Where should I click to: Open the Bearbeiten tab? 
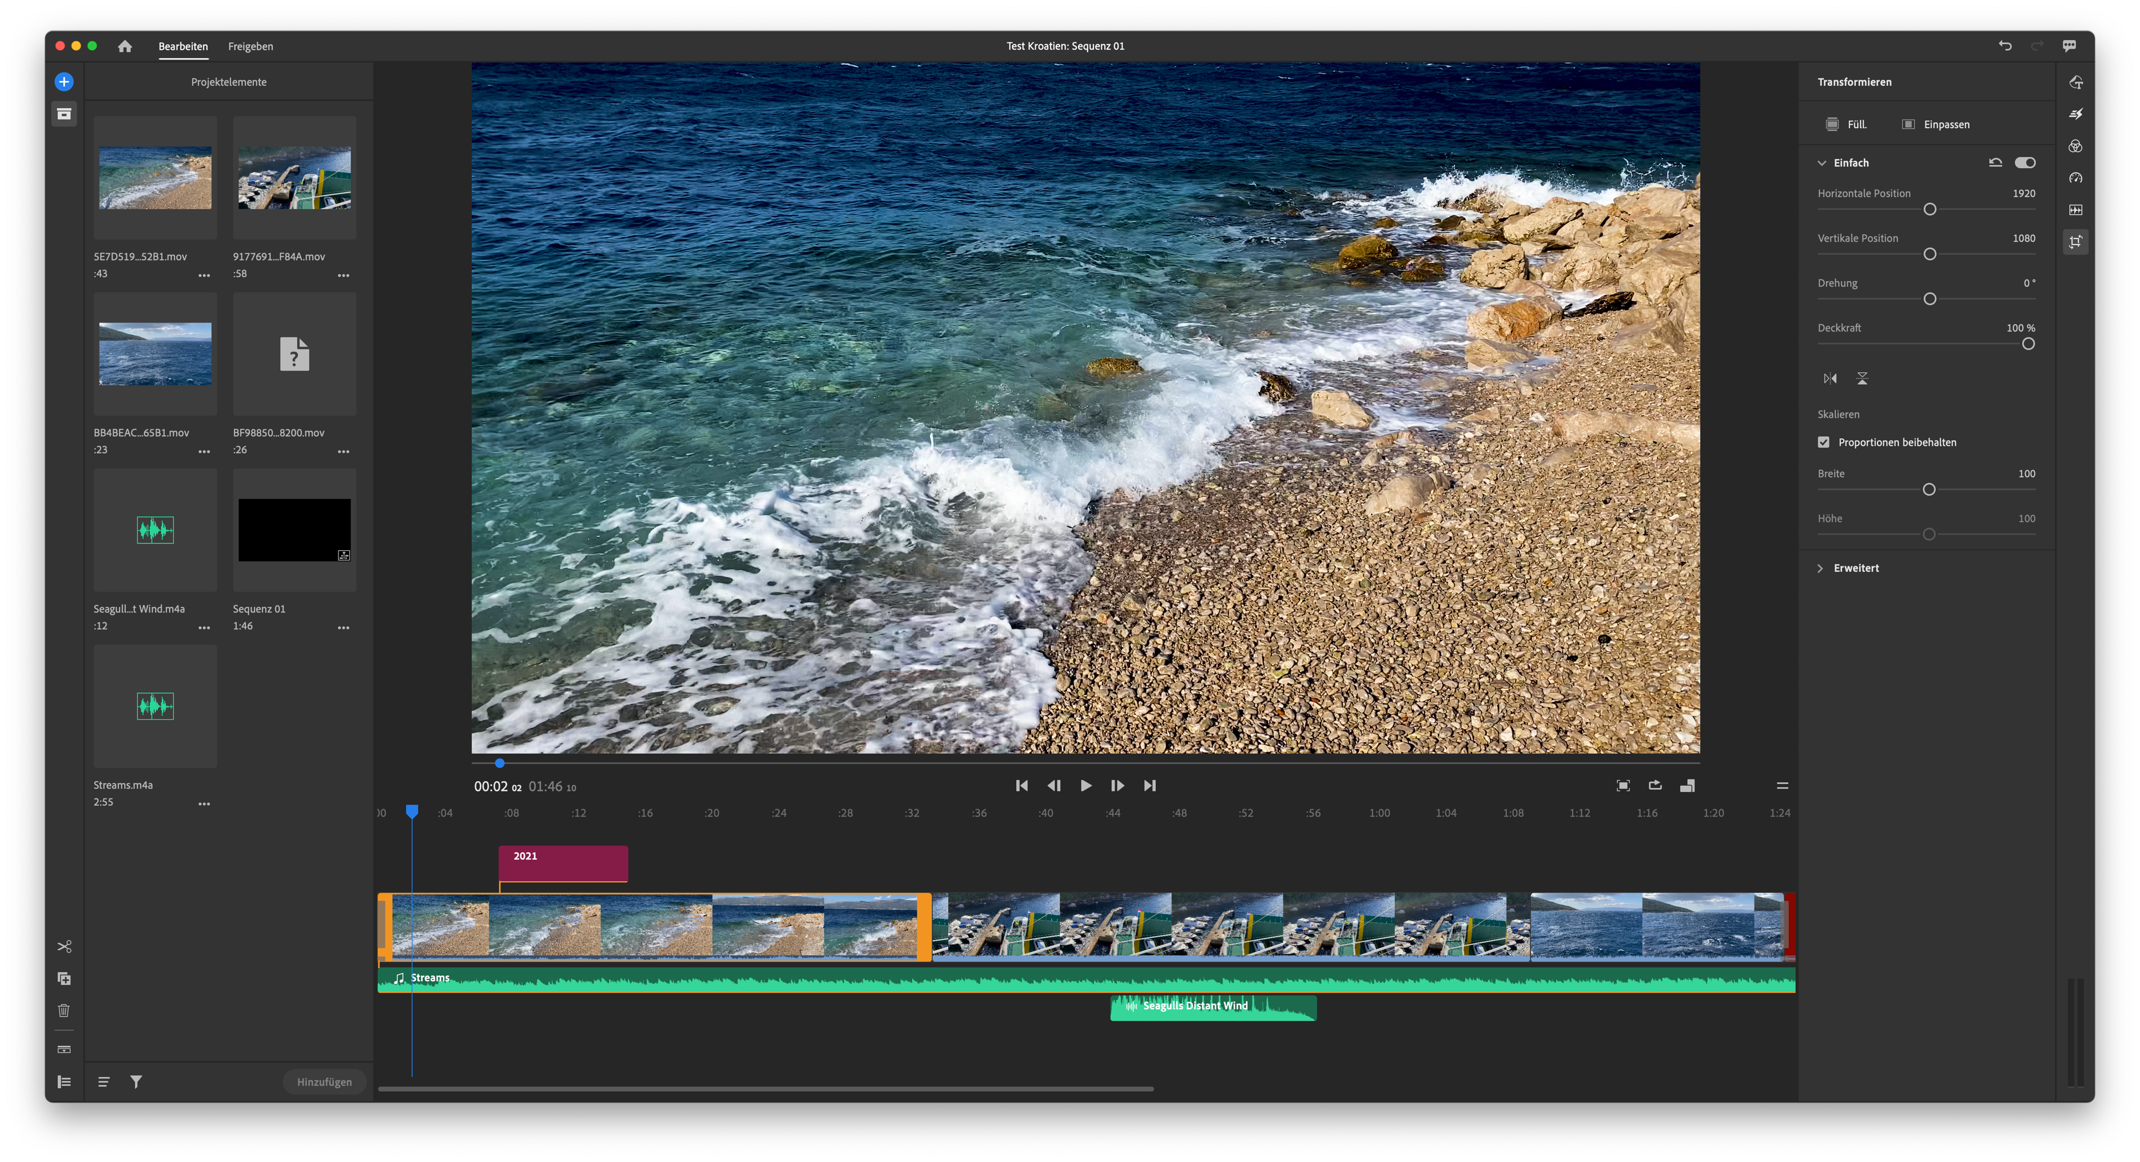183,46
